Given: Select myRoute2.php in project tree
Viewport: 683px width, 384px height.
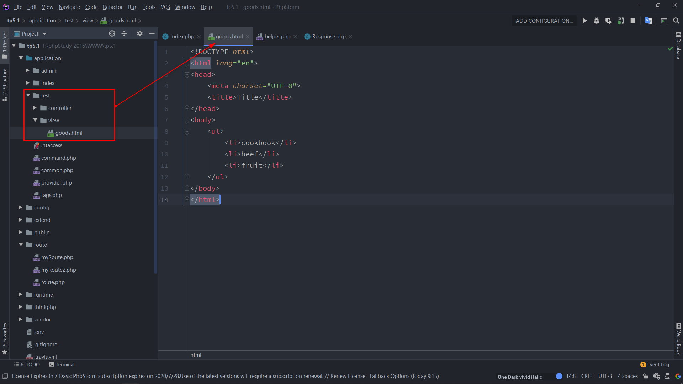Looking at the screenshot, I should [58, 270].
